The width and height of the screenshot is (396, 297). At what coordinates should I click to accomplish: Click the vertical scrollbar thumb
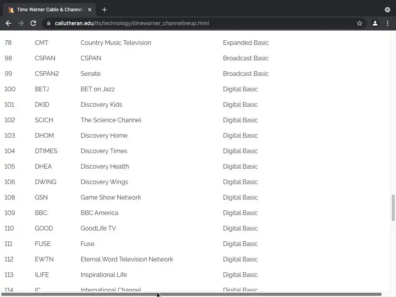[393, 208]
